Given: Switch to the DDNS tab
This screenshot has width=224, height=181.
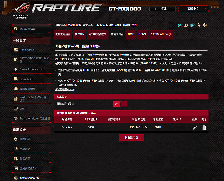Looking at the screenshot, I should 142,34.
